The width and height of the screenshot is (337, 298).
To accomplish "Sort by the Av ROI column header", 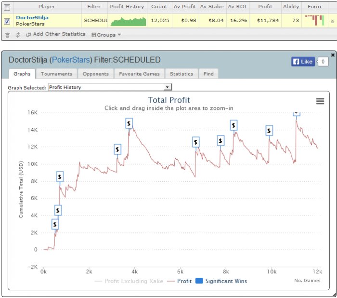I will [237, 7].
